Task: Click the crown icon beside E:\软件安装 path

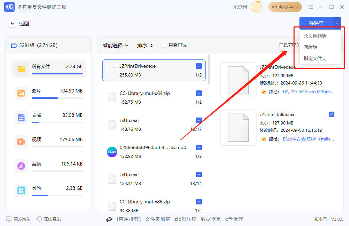Action: (263, 139)
